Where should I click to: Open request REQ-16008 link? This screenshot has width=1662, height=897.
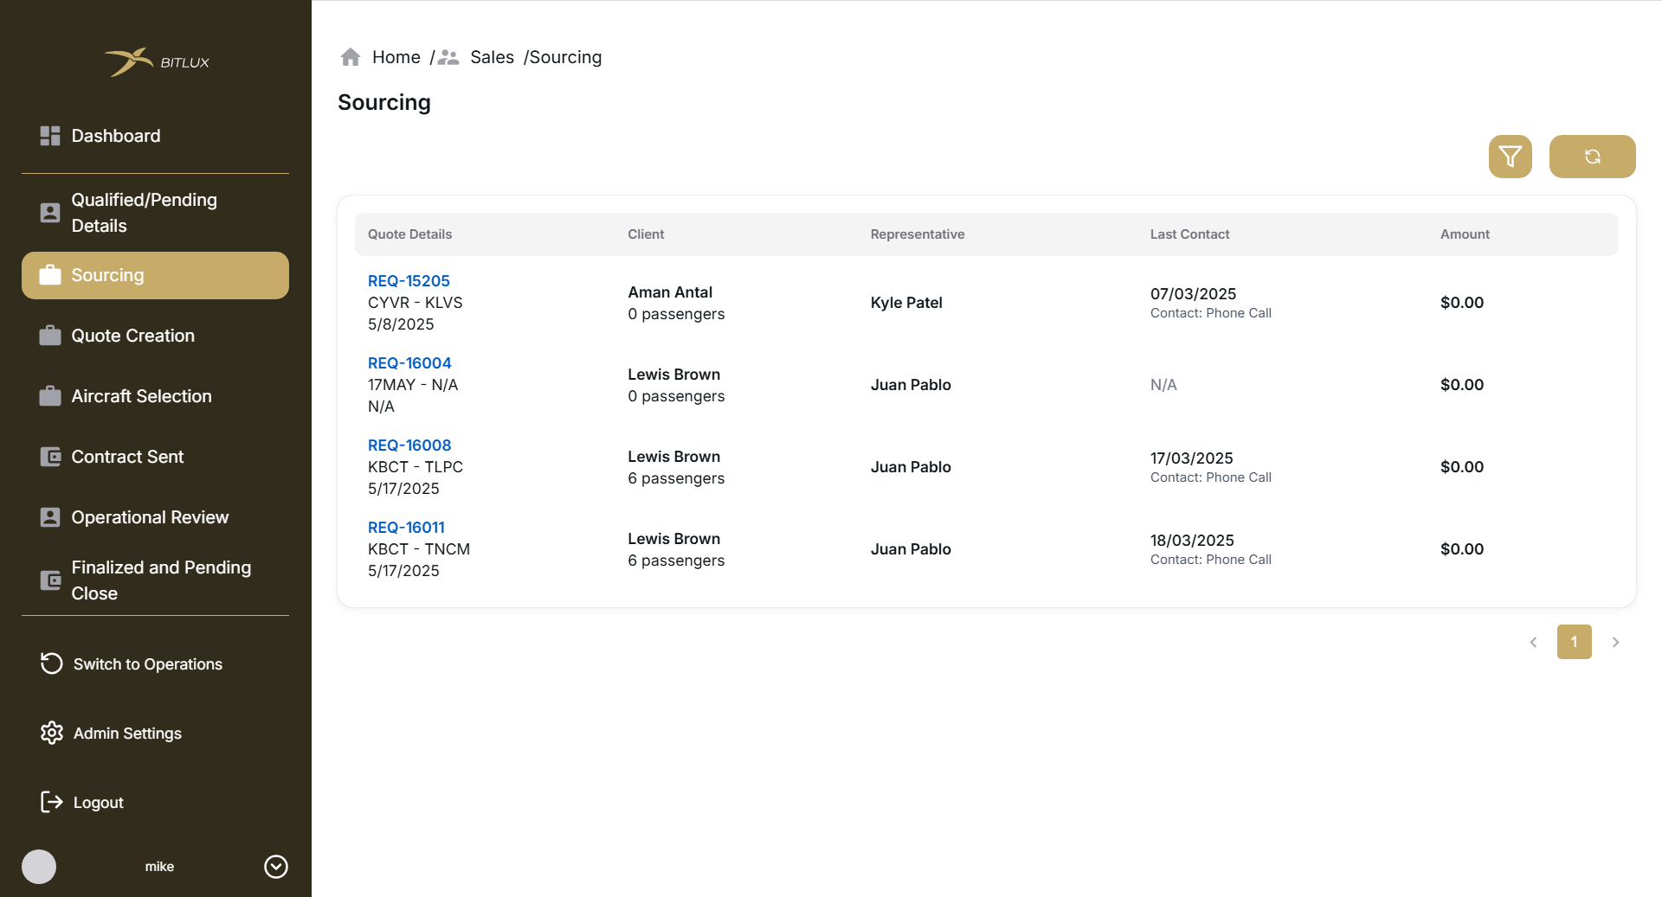[409, 445]
